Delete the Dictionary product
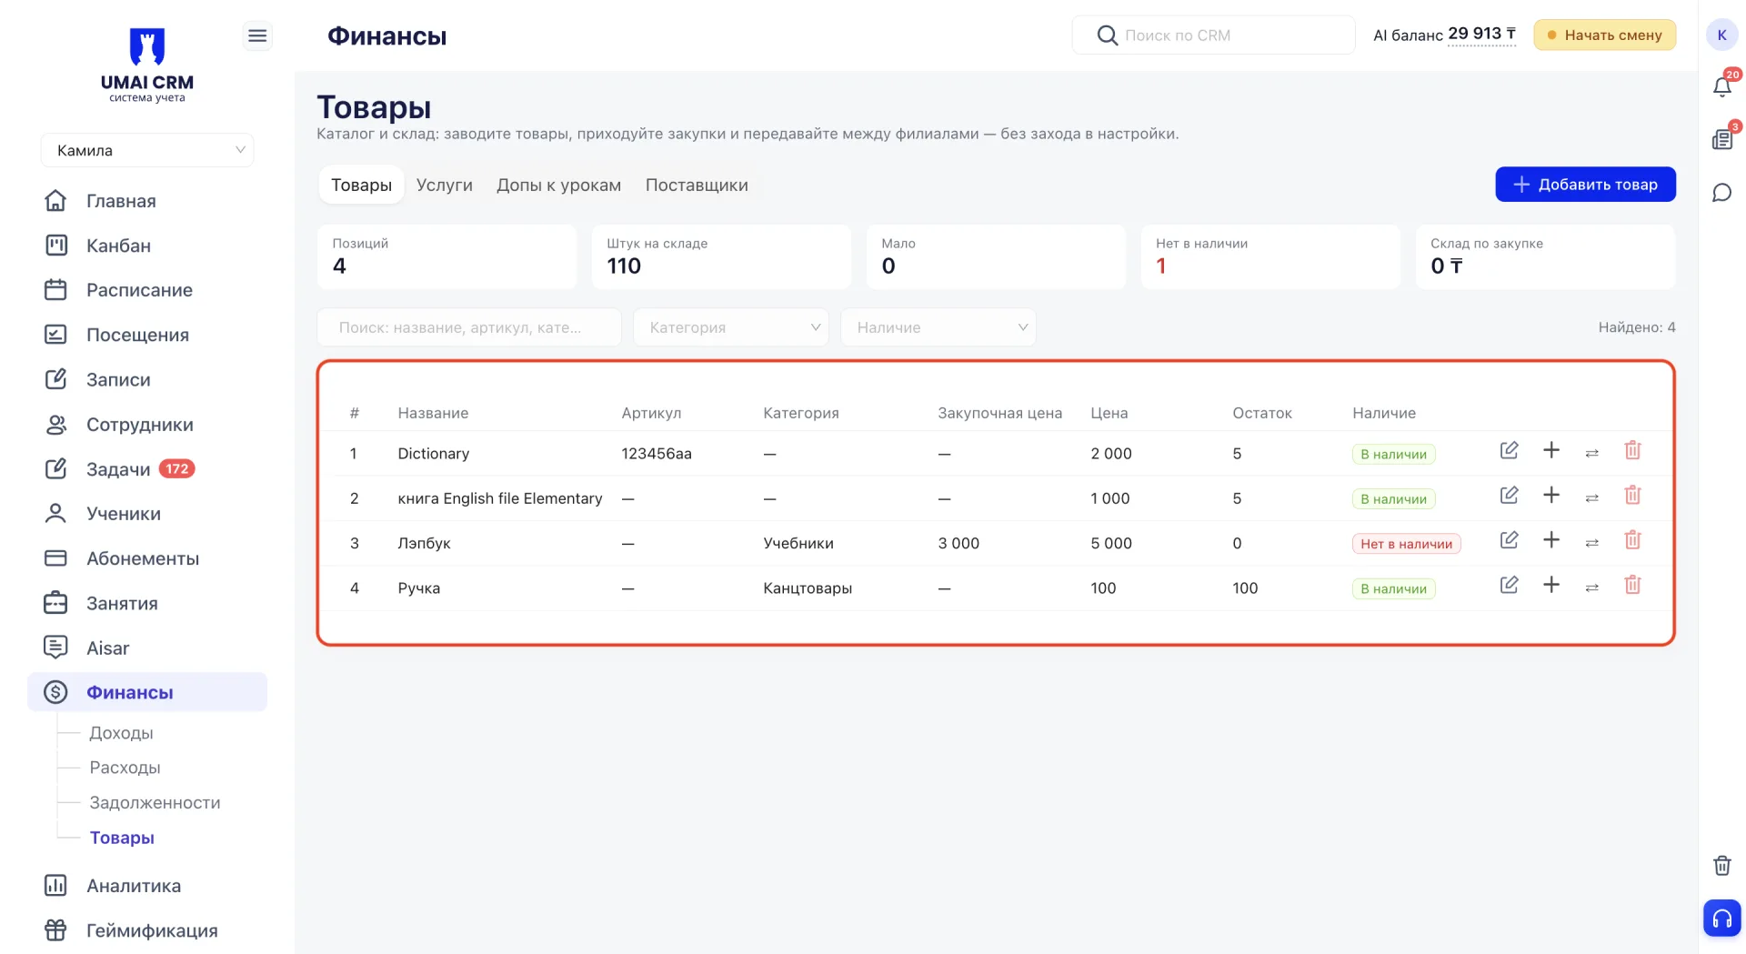1746x954 pixels. 1633,450
